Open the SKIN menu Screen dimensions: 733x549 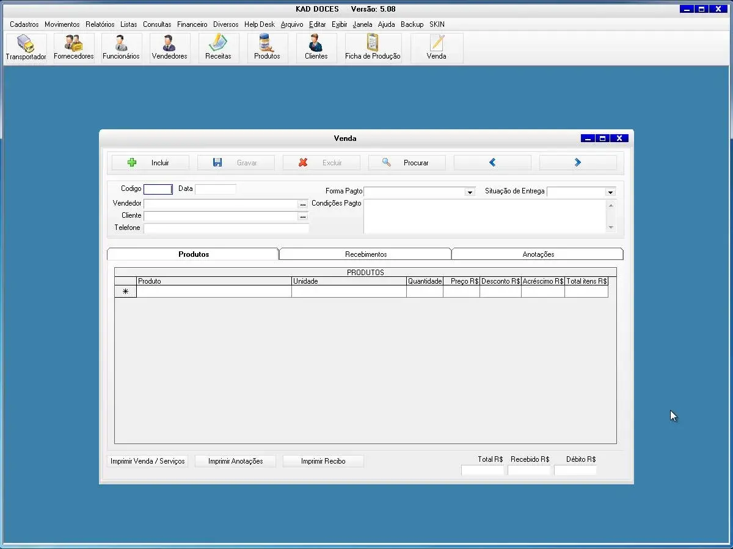point(437,24)
